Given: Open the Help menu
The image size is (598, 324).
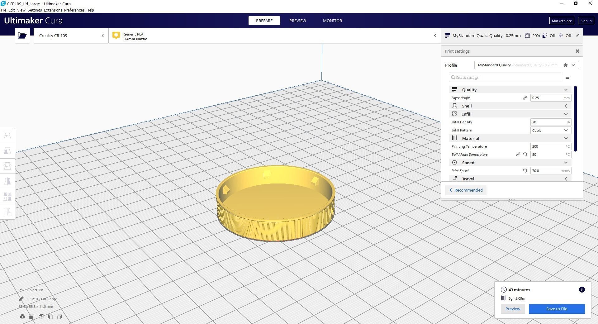Looking at the screenshot, I should (90, 10).
